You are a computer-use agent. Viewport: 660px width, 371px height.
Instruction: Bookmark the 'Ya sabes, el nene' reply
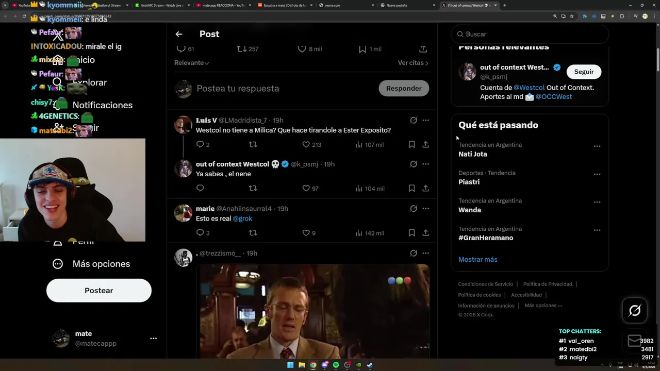click(411, 189)
